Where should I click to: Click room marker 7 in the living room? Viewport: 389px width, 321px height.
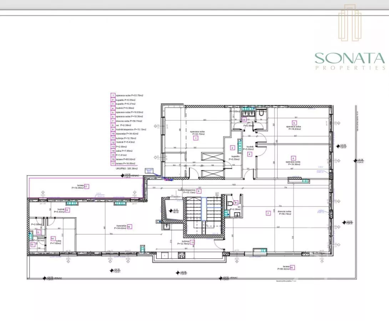click(268, 213)
